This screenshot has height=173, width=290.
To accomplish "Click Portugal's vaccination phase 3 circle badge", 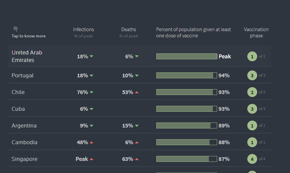I will (x=252, y=75).
